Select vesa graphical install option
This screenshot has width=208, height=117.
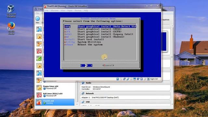pyautogui.click(x=93, y=29)
